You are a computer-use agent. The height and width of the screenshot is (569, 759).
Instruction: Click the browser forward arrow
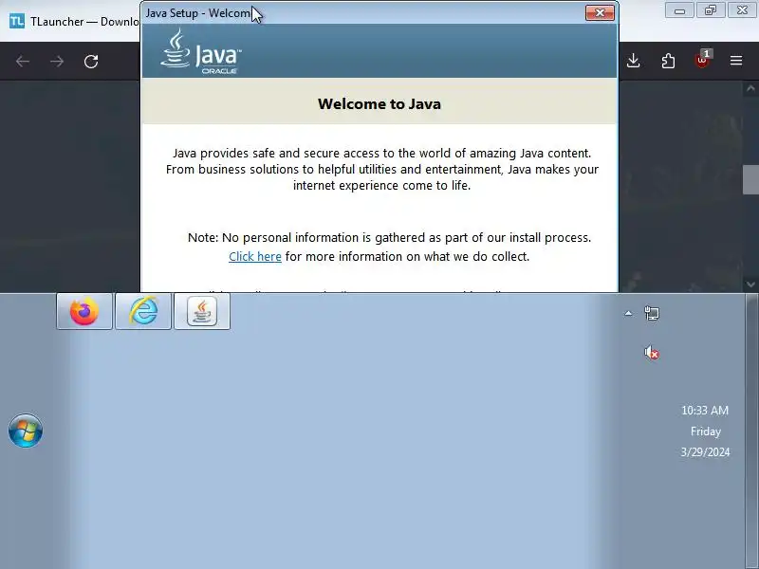(57, 62)
